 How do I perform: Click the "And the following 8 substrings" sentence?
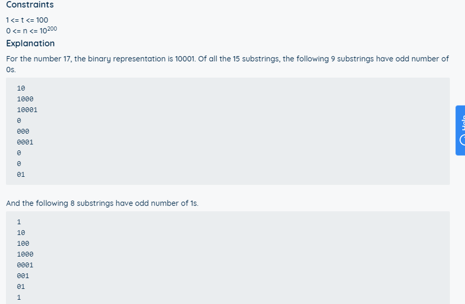(x=102, y=203)
